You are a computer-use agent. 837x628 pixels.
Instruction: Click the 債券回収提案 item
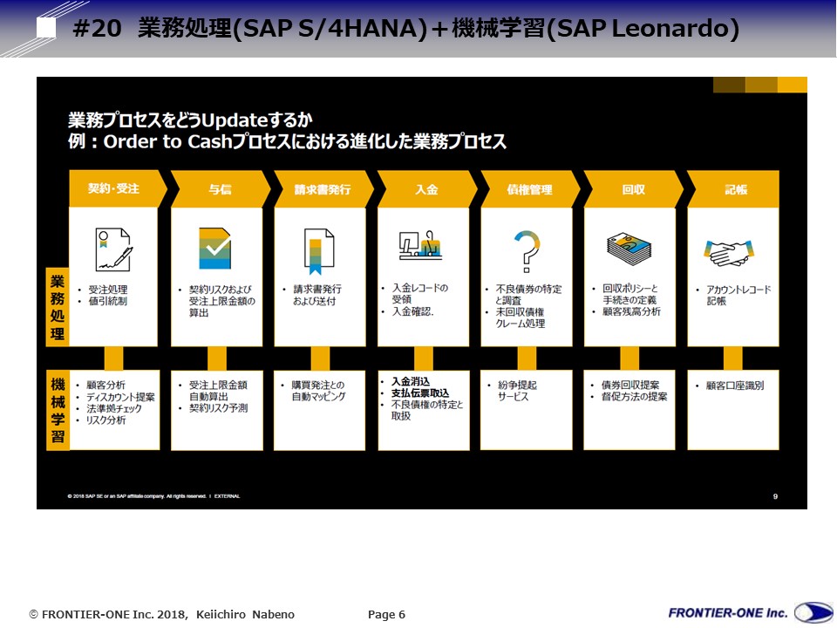(630, 385)
